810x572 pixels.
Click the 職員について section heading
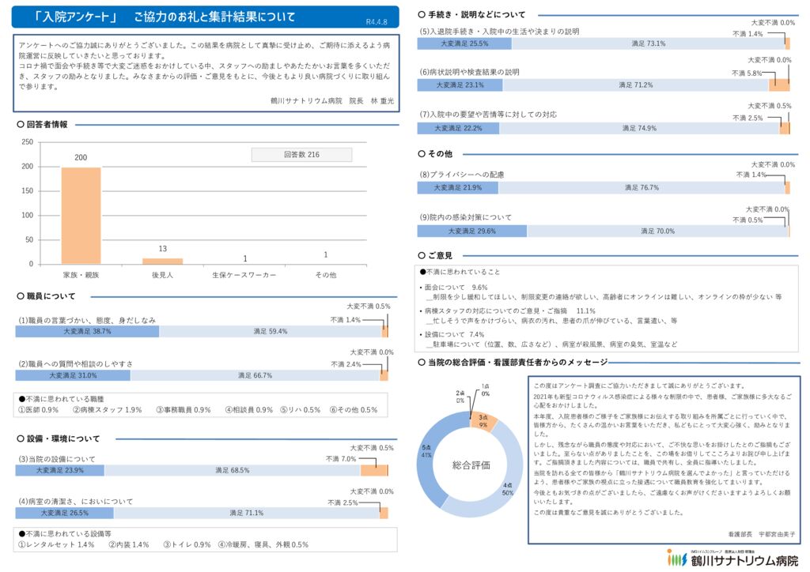(x=47, y=296)
